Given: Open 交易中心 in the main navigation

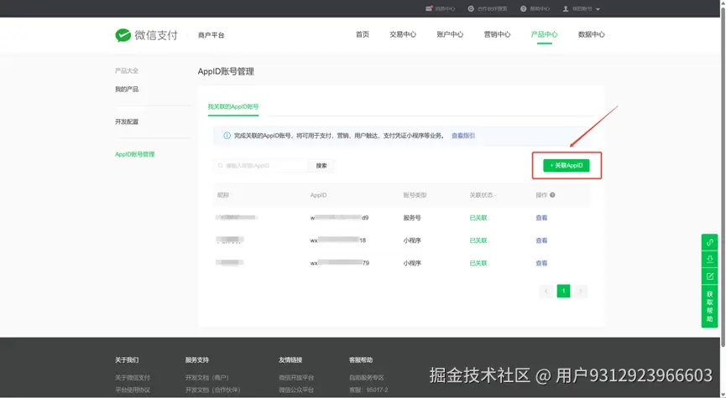Looking at the screenshot, I should tap(403, 34).
